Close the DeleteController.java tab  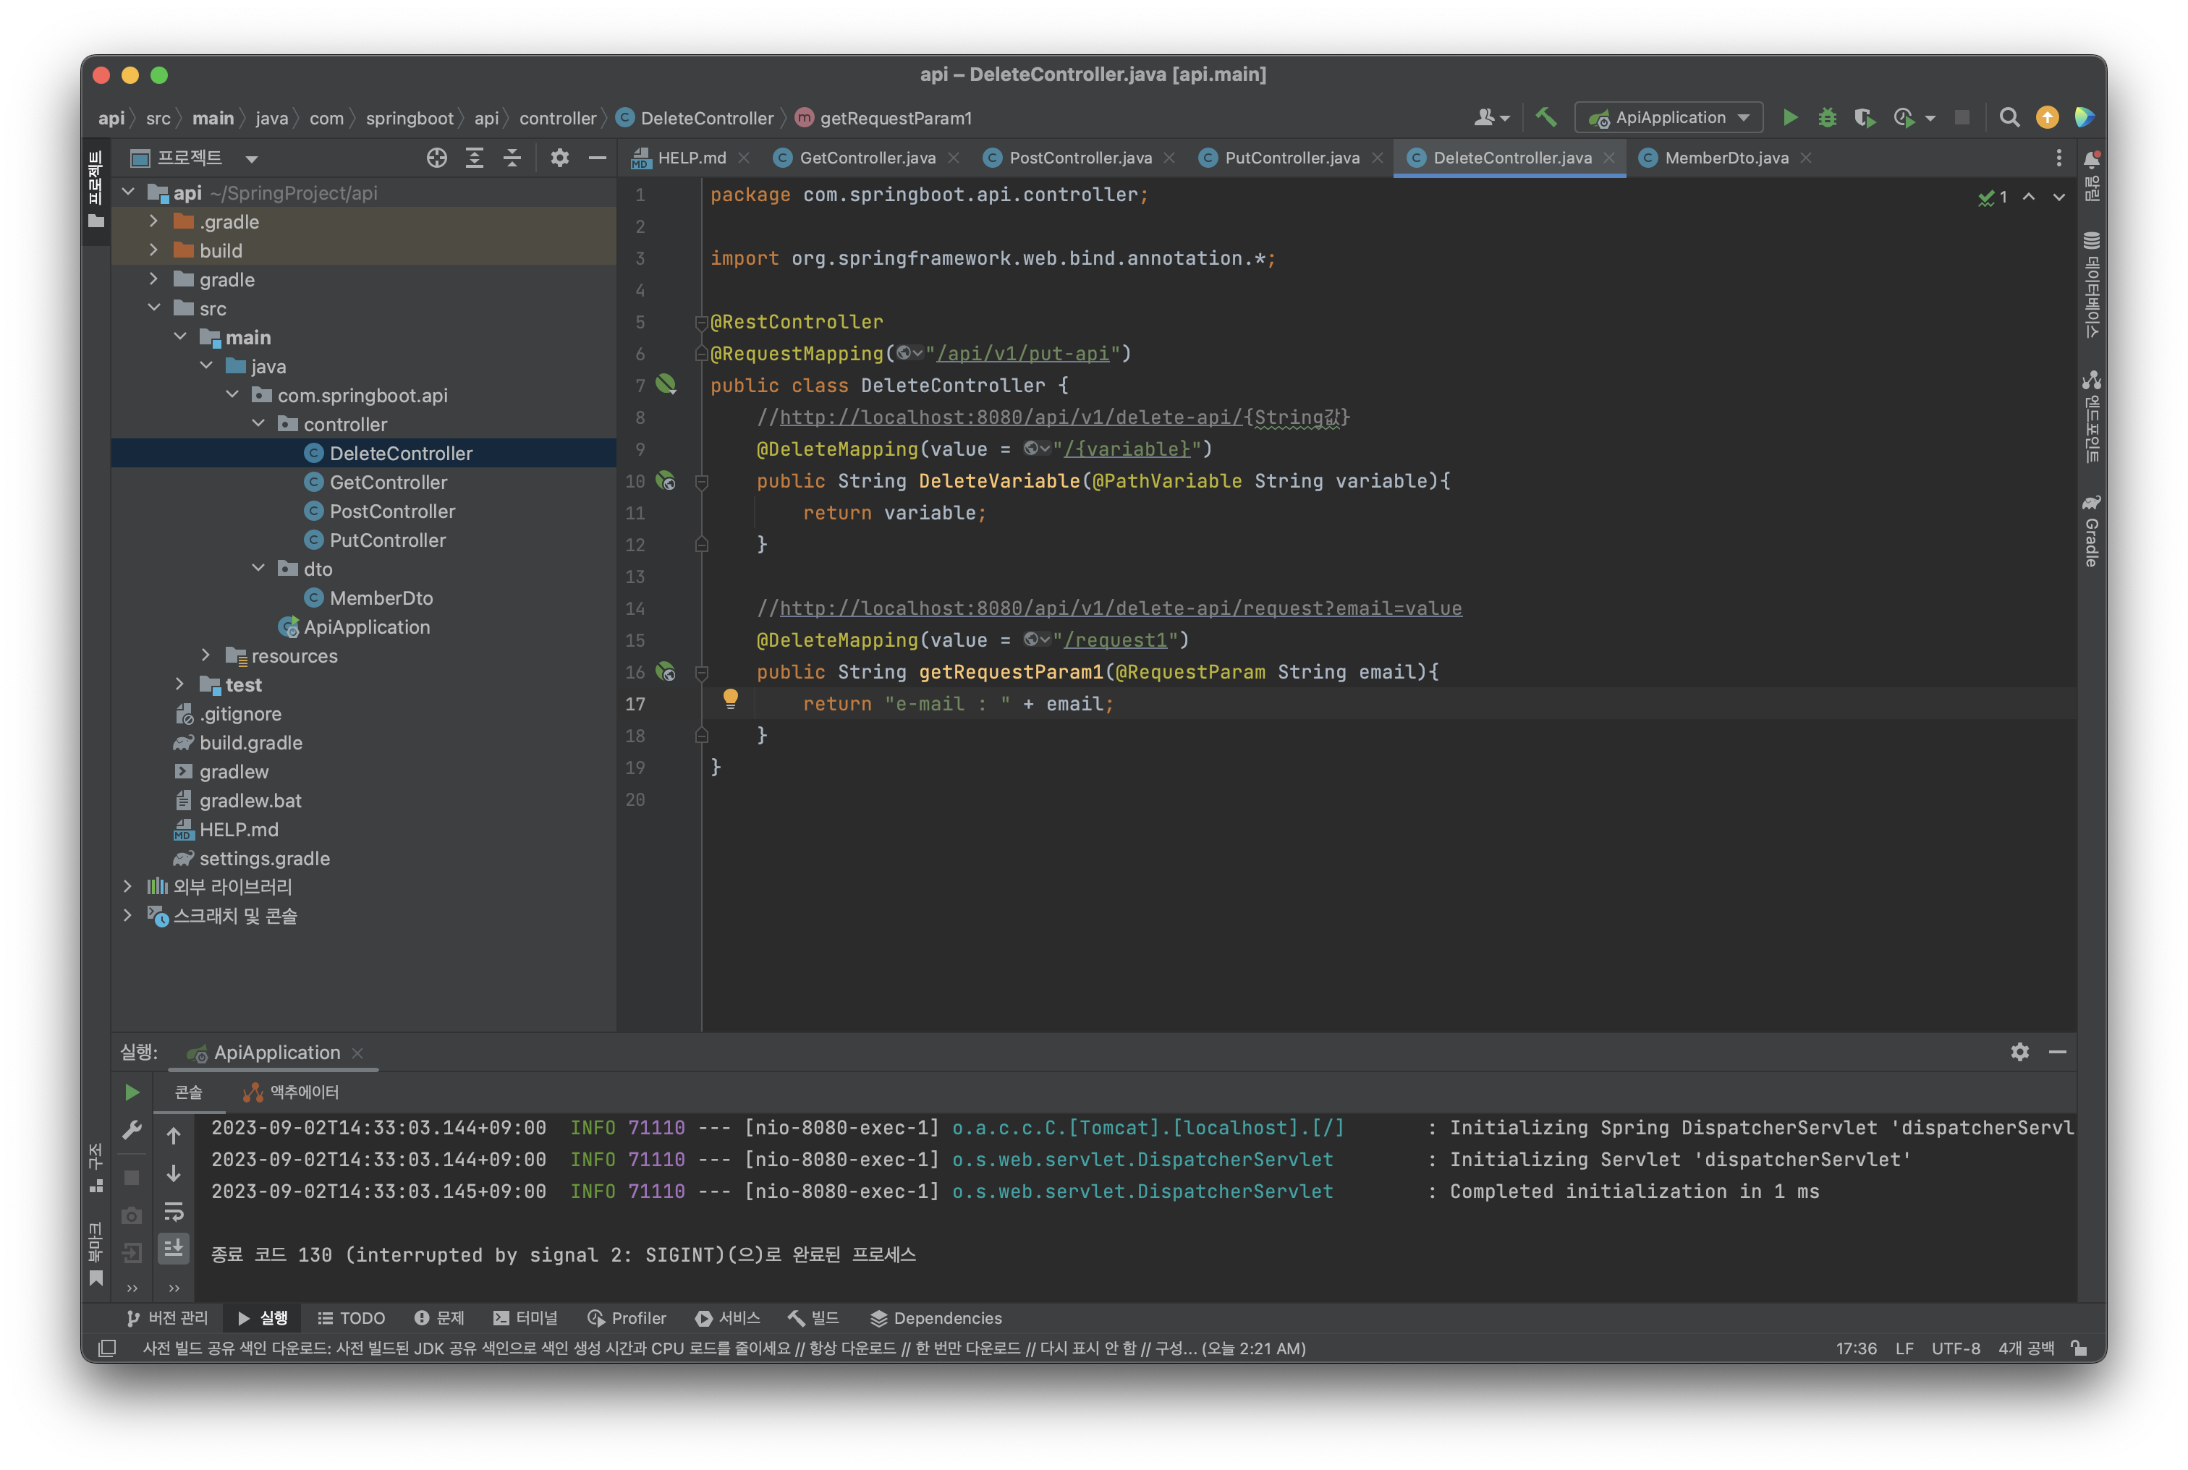[1608, 158]
